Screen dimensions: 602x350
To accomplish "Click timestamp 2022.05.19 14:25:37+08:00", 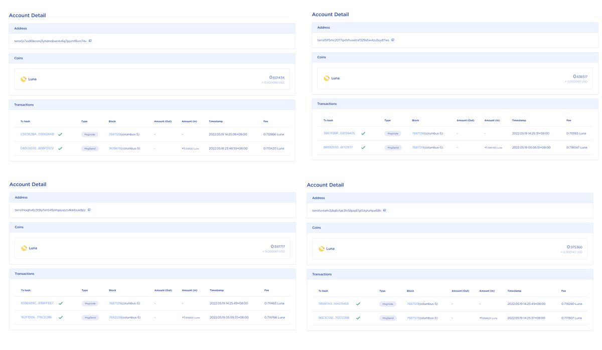I will click(526, 318).
